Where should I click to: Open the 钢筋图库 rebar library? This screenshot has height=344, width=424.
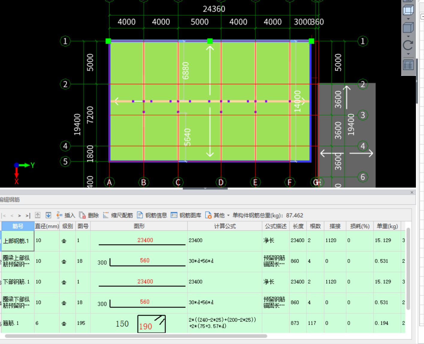tap(186, 215)
